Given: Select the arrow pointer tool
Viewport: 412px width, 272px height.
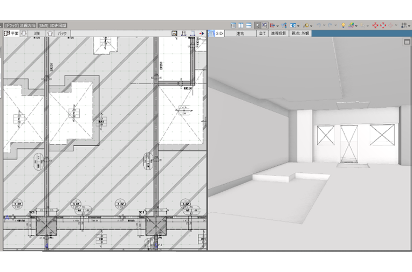Looking at the screenshot, I should (x=258, y=25).
